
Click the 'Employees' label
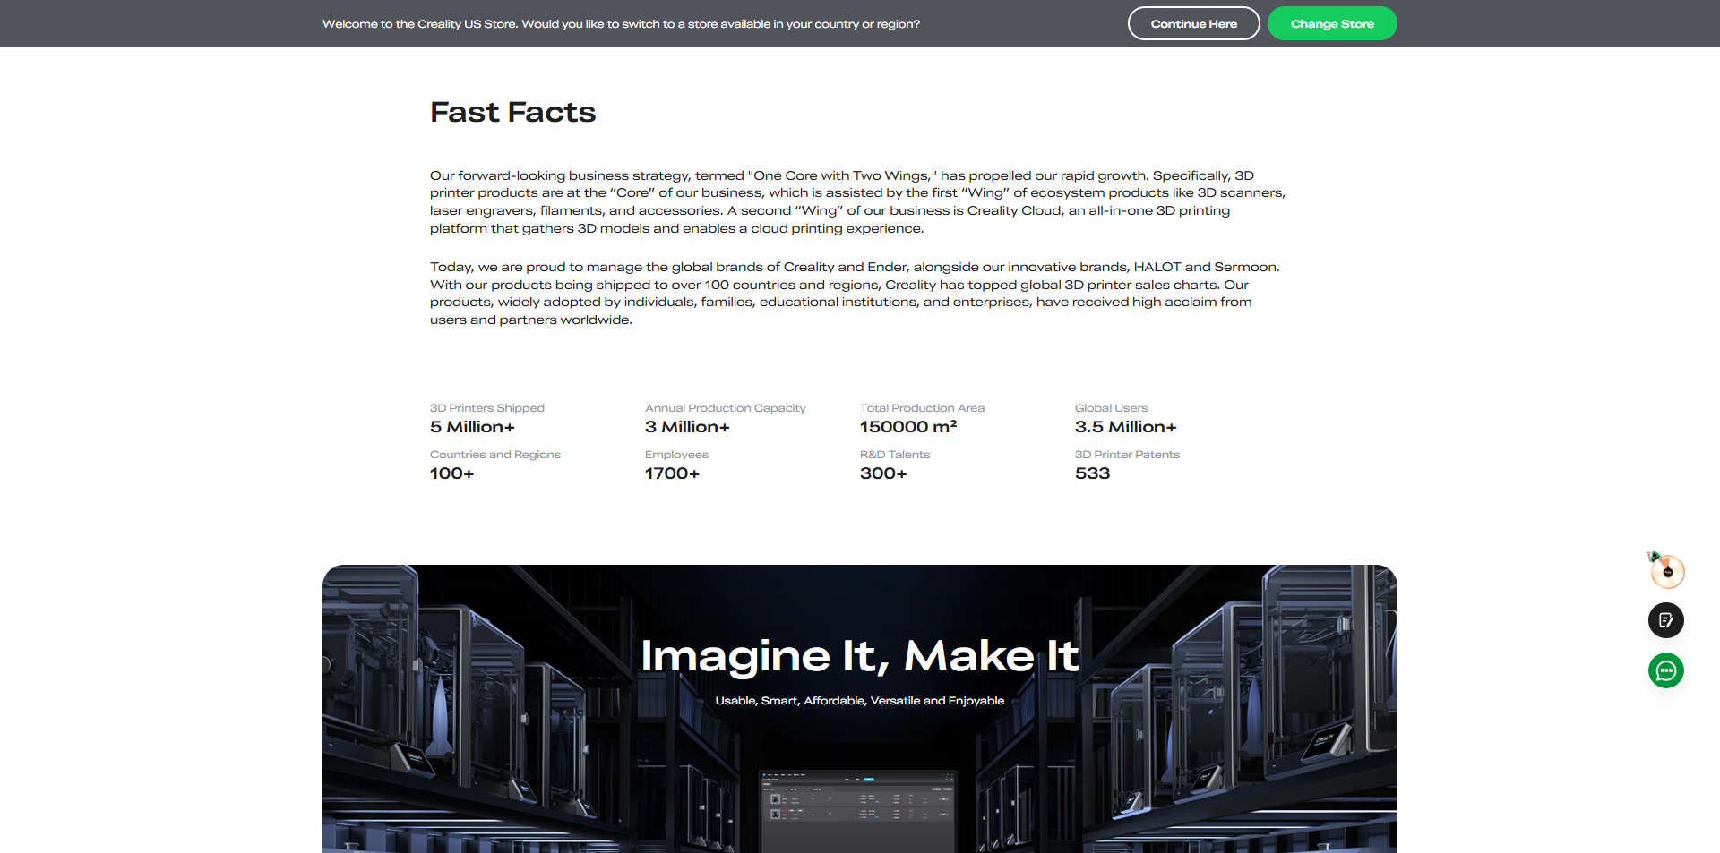[x=676, y=455]
